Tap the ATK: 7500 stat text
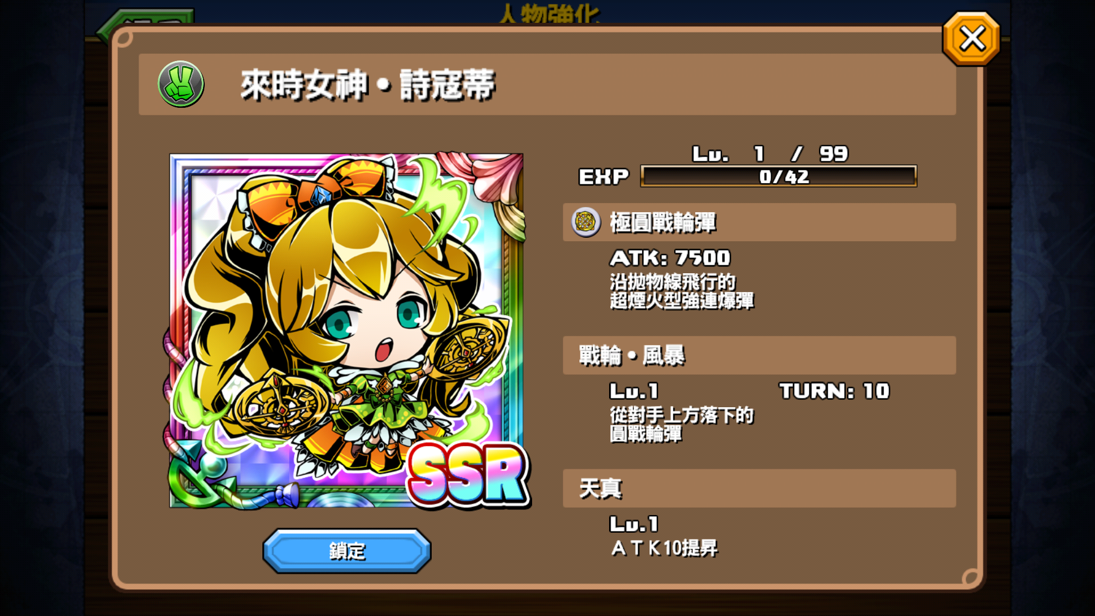Viewport: 1095px width, 616px height. (x=670, y=258)
